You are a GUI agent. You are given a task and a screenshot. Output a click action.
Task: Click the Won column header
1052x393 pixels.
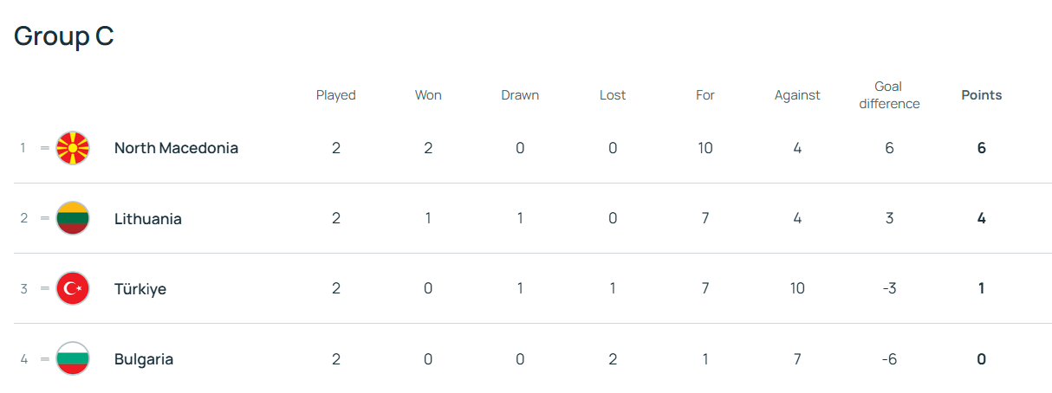428,95
